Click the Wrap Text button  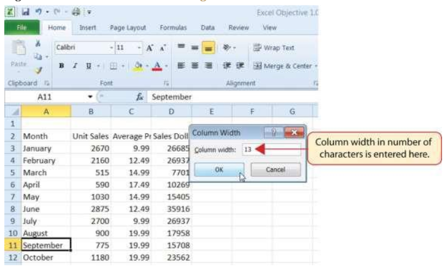coord(274,48)
